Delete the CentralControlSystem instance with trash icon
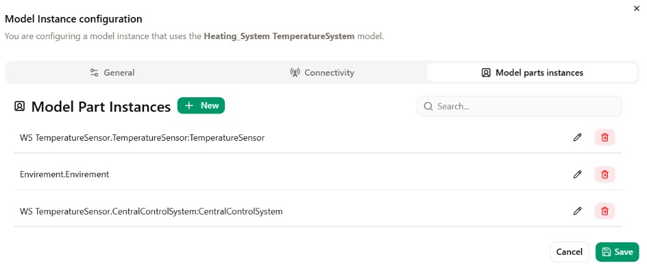The width and height of the screenshot is (647, 270). pyautogui.click(x=605, y=211)
